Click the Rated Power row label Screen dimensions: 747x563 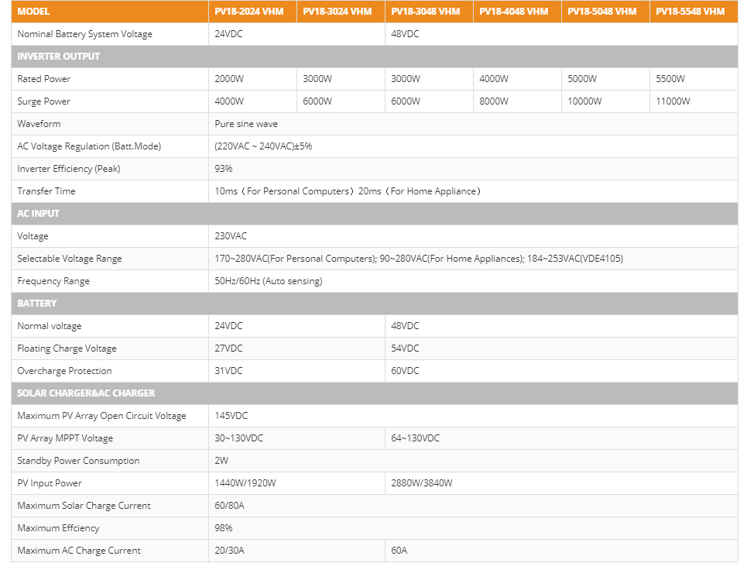(44, 79)
